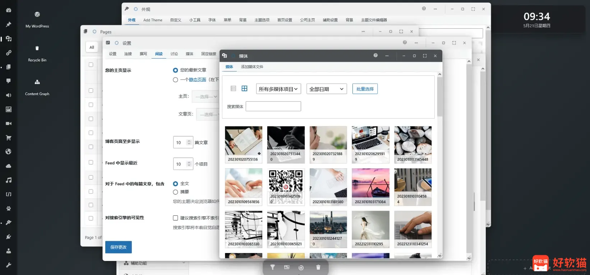Open 讨论 settings tab
Image resolution: width=590 pixels, height=275 pixels.
174,54
